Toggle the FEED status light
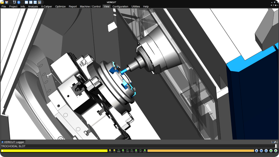The height and width of the screenshot is (157, 279). click(136, 150)
